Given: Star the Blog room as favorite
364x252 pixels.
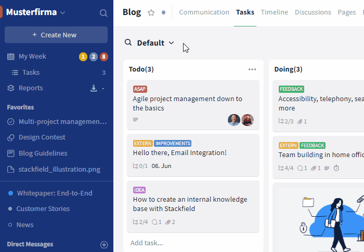Looking at the screenshot, I should (151, 12).
